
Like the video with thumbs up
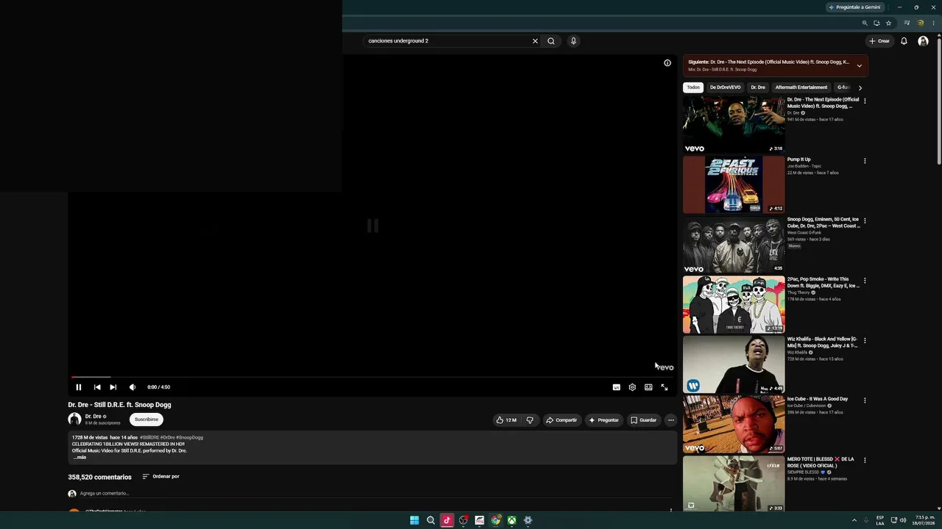pyautogui.click(x=506, y=420)
